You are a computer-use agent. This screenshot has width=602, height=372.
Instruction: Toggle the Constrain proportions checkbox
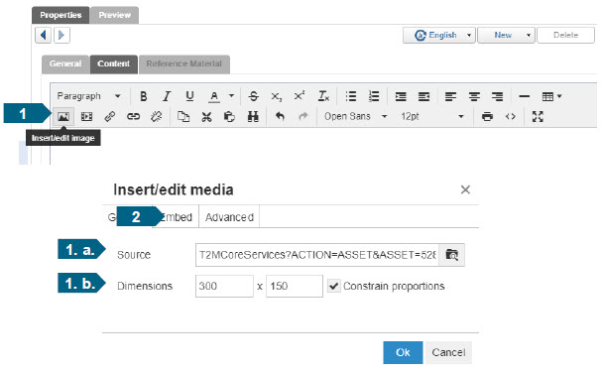tap(333, 286)
